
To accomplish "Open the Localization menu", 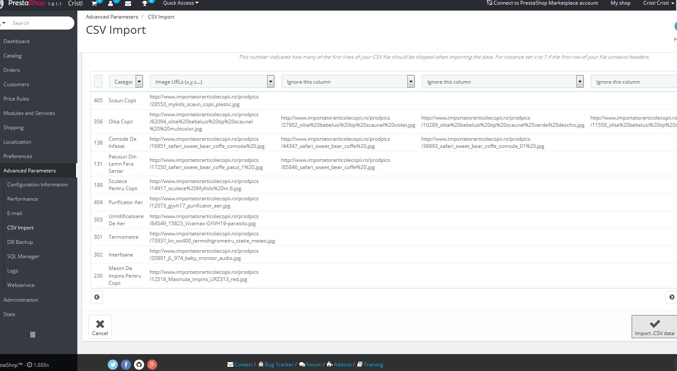I will click(x=17, y=142).
